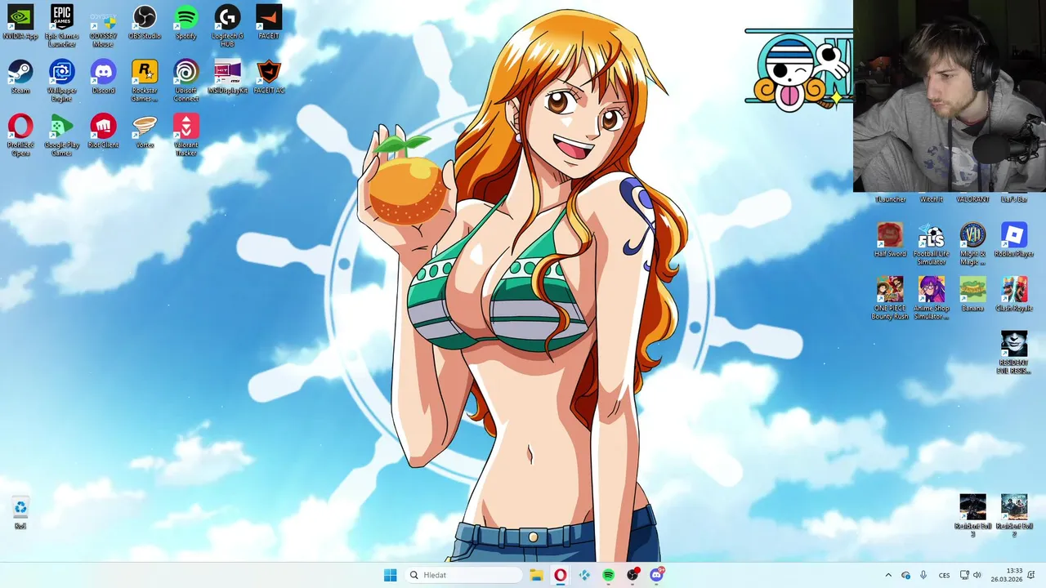Select Wallpaper Engine desktop icon
Viewport: 1046px width, 588px height.
pos(61,80)
